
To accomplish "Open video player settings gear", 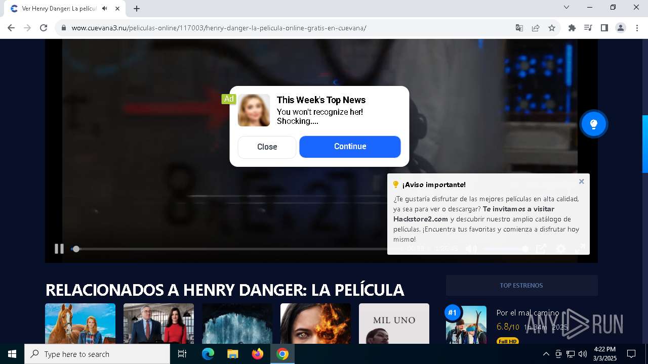I will point(560,248).
